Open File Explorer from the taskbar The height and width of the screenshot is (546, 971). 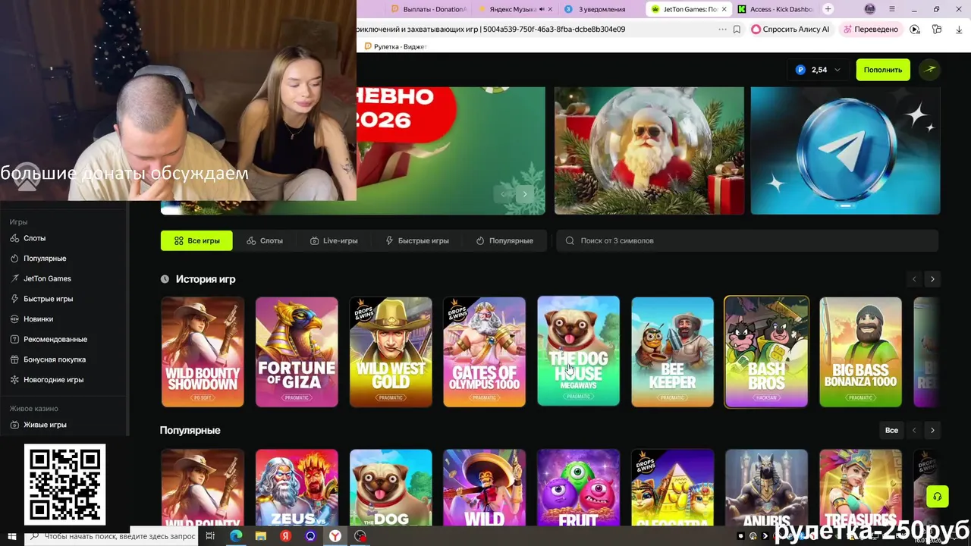[x=261, y=536]
